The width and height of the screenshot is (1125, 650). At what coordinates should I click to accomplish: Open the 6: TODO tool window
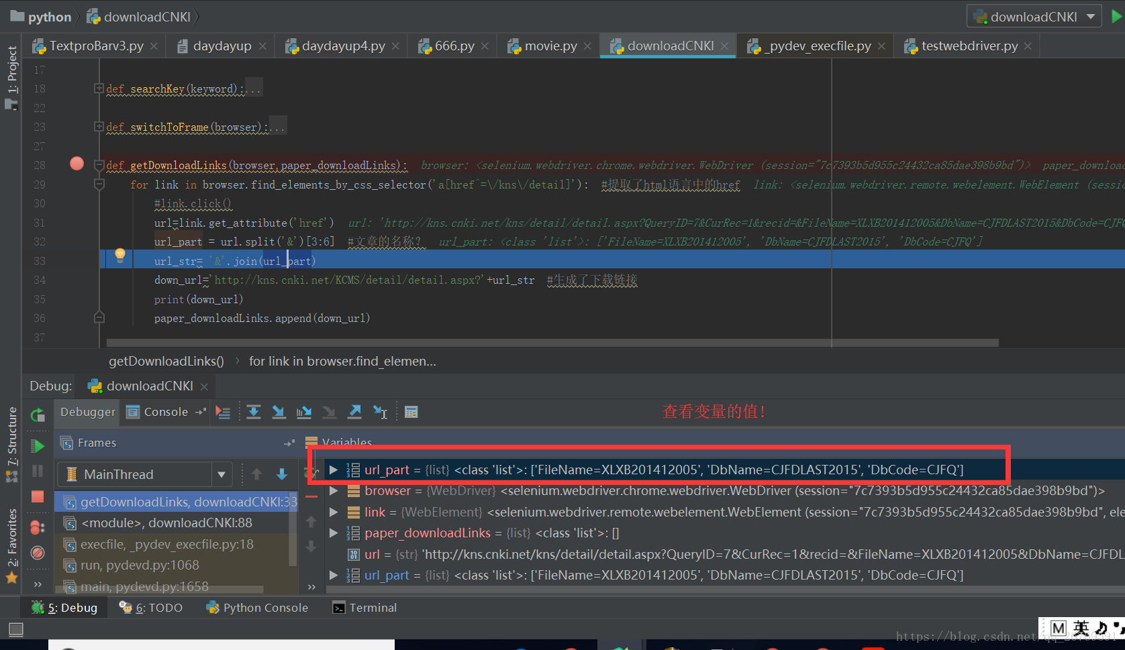(x=151, y=608)
